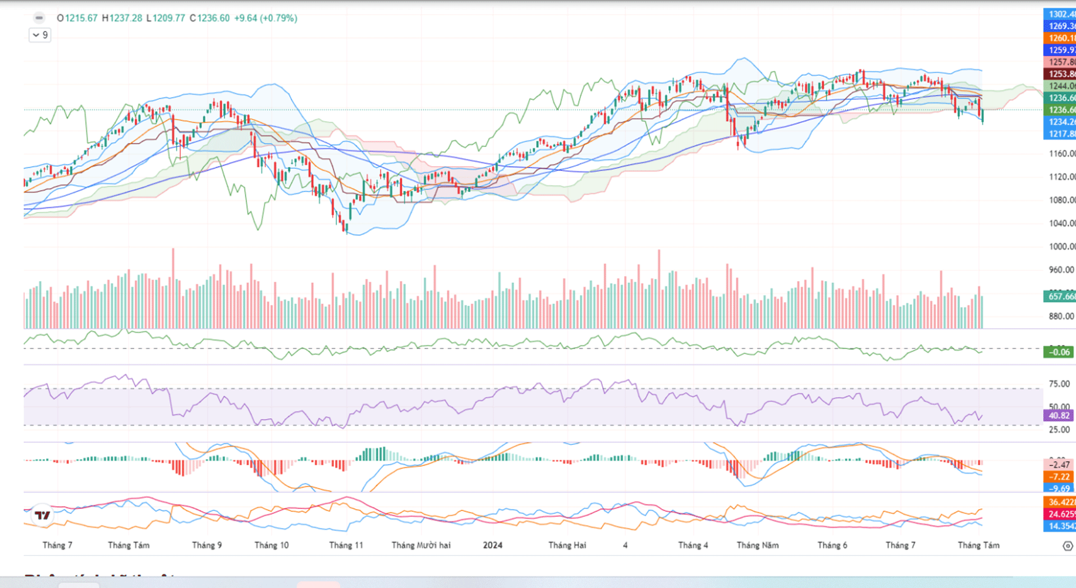Click the change value +9.64 (+0.79%)
This screenshot has width=1076, height=588.
(265, 18)
